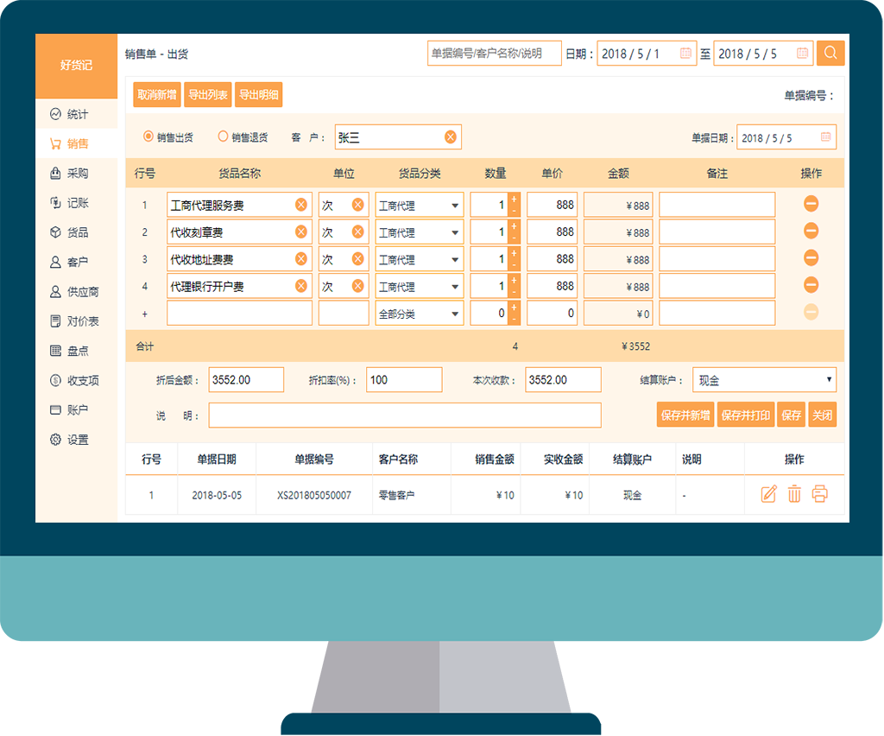
Task: Increase quantity for row 3 with plus
Action: pyautogui.click(x=515, y=253)
